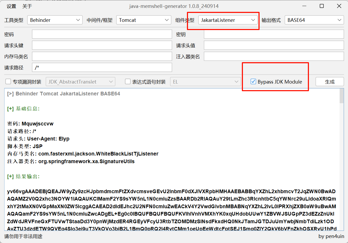The height and width of the screenshot is (243, 348).
Task: Focus the 请求头值 text field
Action: click(x=274, y=45)
